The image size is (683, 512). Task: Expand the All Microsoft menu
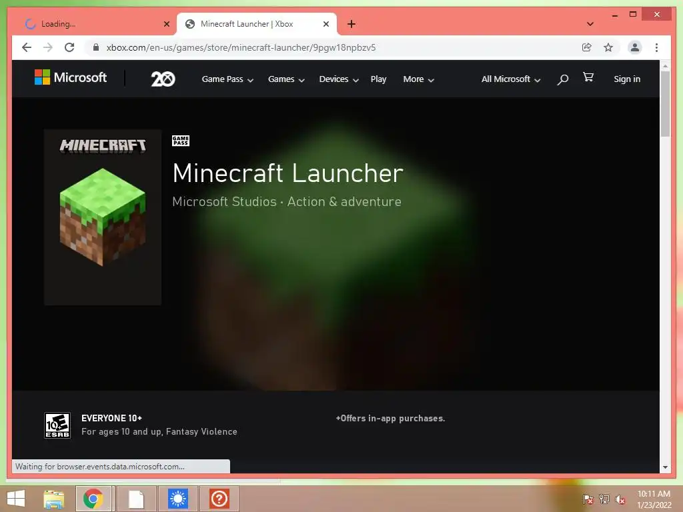pyautogui.click(x=511, y=79)
